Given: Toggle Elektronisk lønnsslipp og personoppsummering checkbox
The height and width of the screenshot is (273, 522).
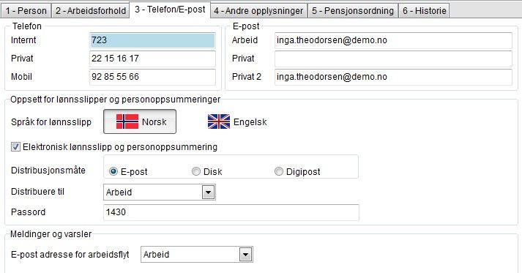Looking at the screenshot, I should 15,147.
